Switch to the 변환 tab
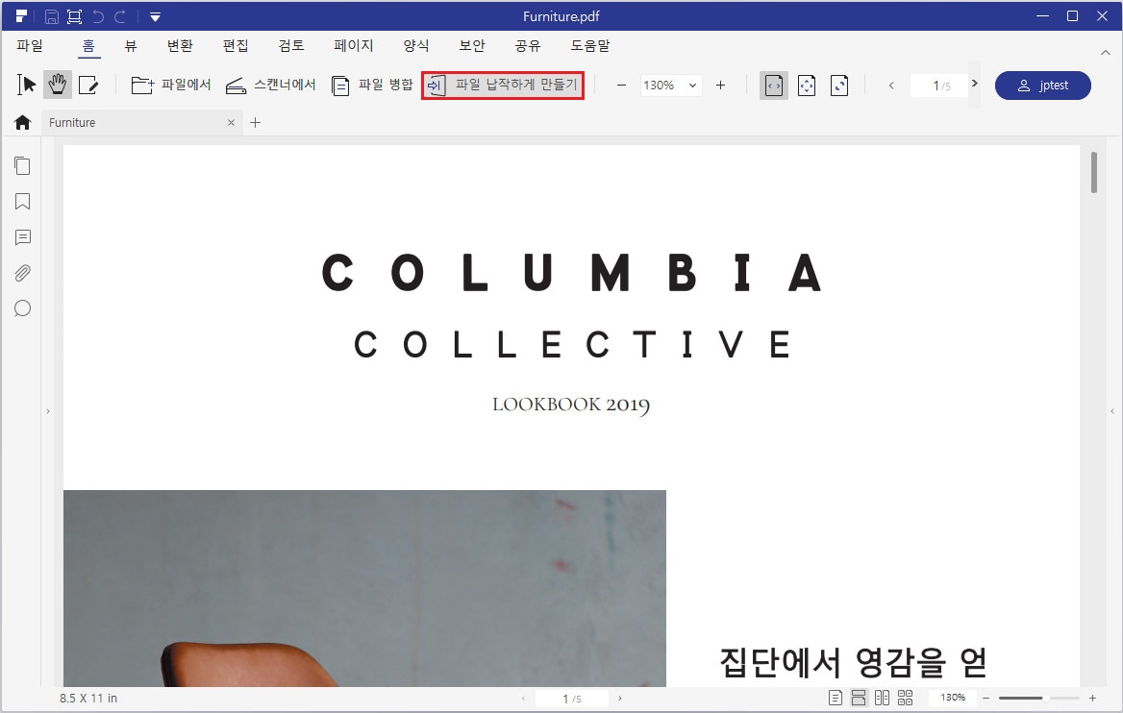1123x713 pixels. point(180,46)
